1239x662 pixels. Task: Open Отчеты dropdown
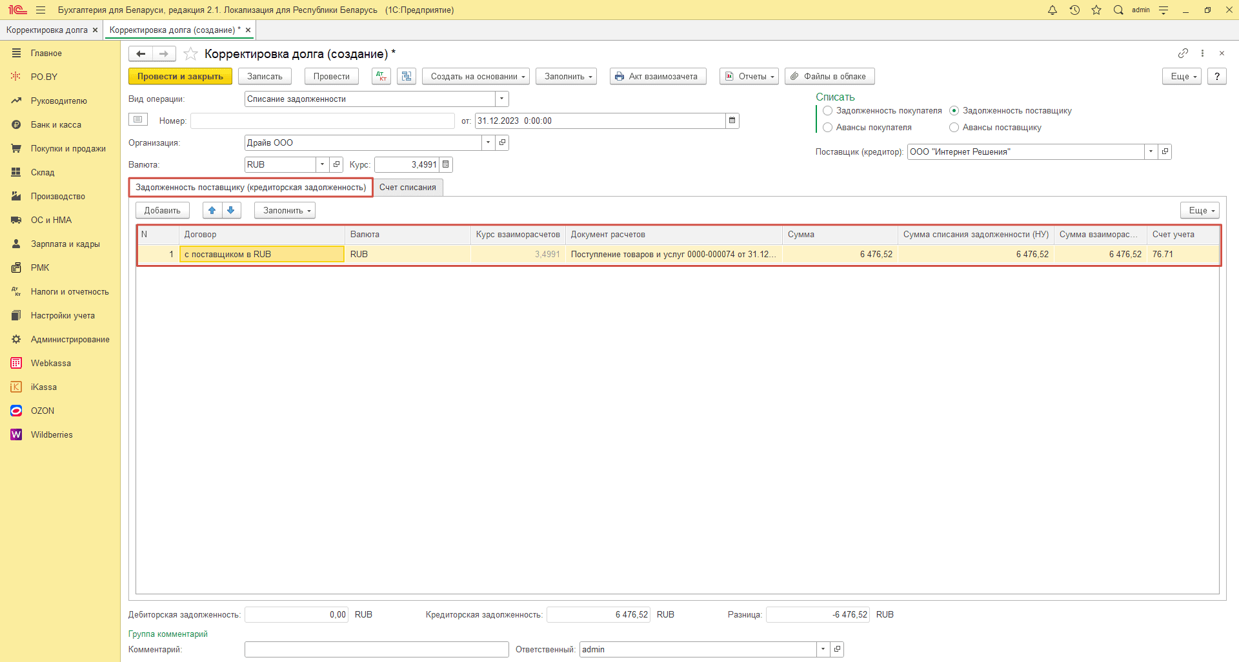coord(749,76)
